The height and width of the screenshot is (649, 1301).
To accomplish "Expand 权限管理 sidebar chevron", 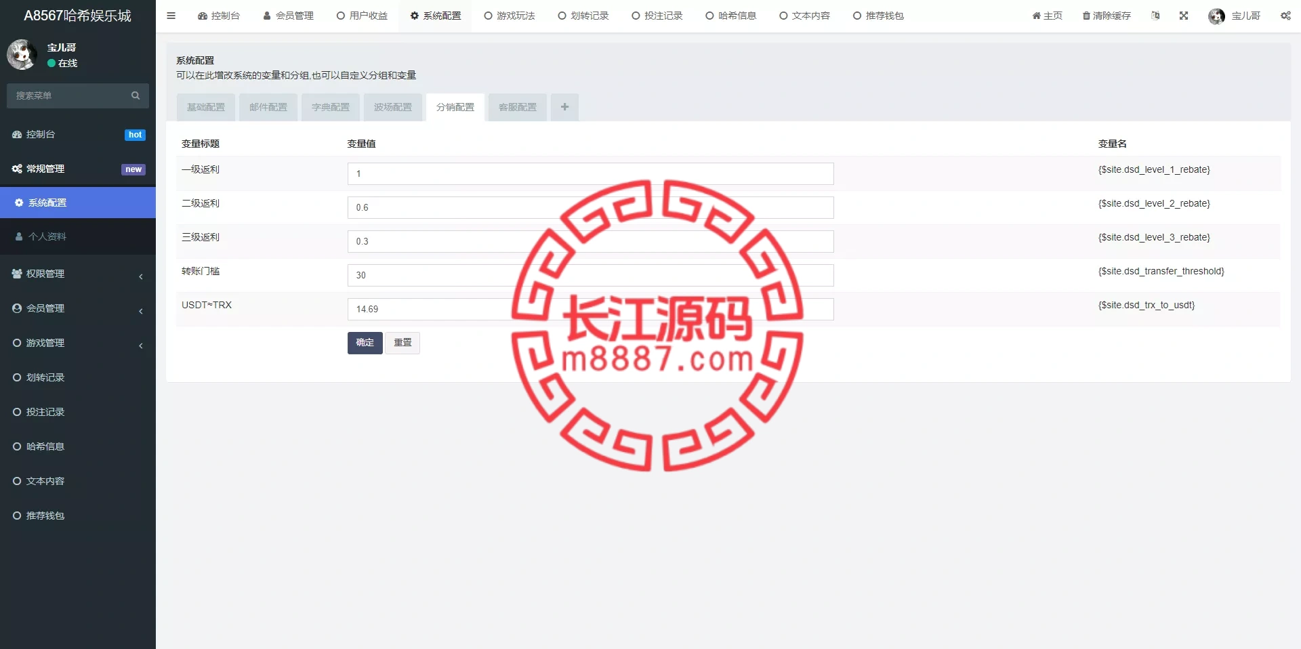I will click(x=141, y=276).
